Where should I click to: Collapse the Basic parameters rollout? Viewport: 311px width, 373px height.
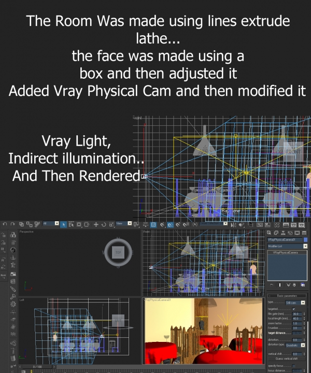point(287,296)
